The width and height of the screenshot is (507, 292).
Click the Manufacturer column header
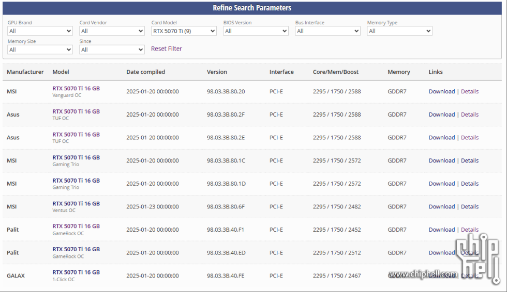point(25,72)
